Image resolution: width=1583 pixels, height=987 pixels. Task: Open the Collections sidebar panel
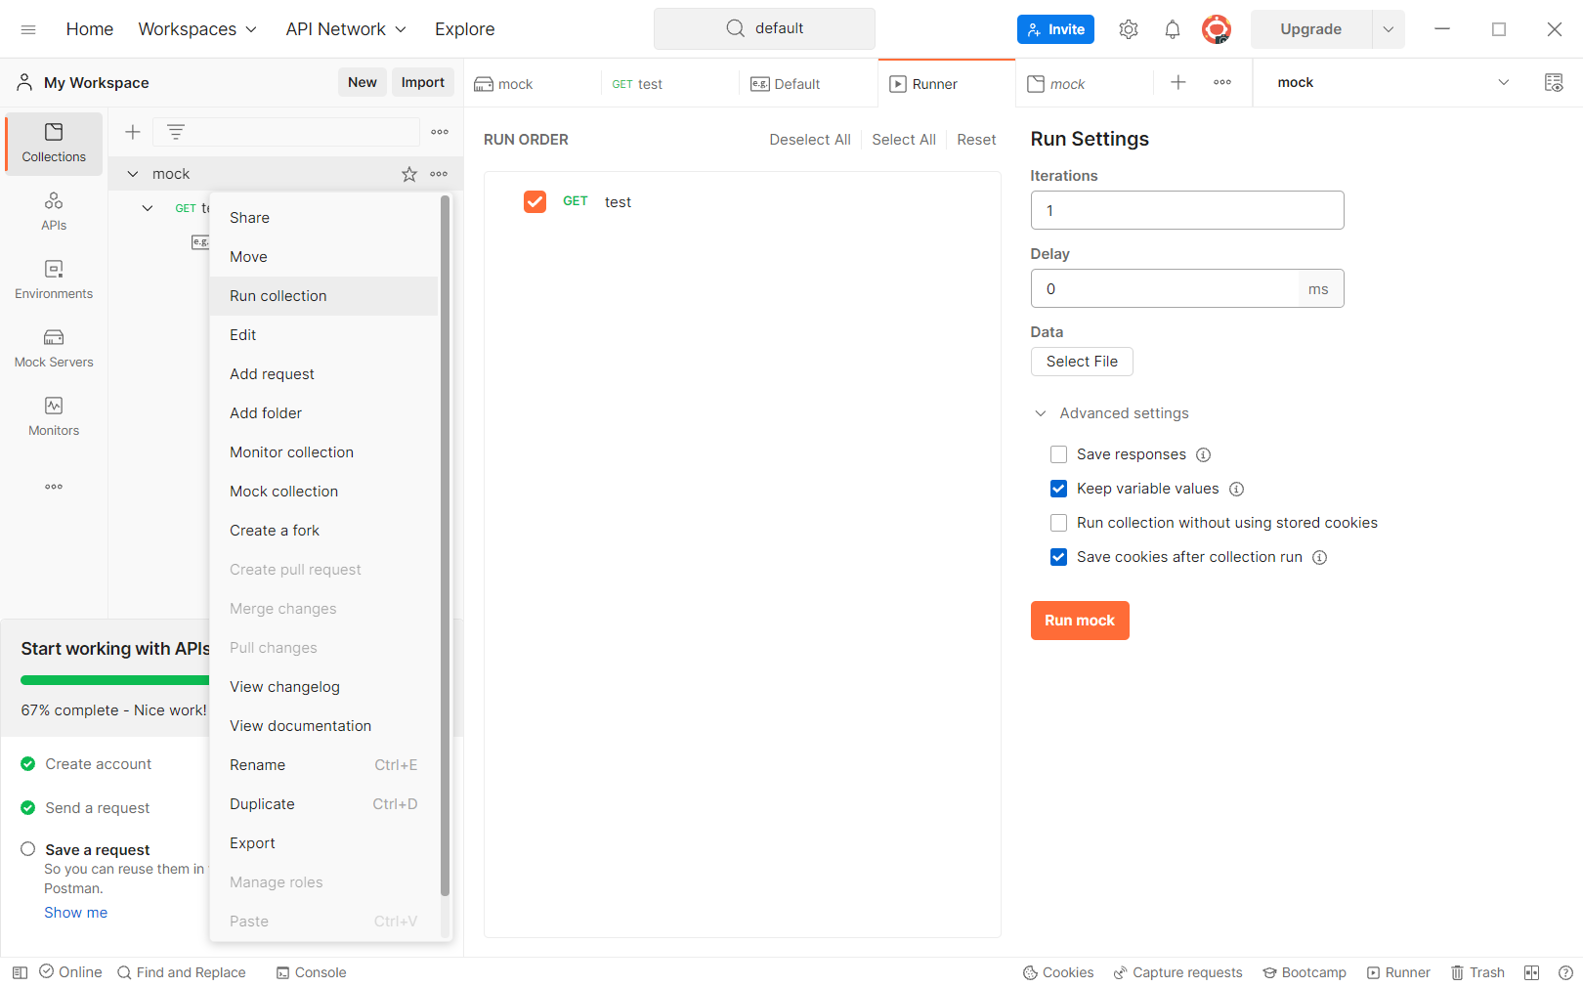coord(54,144)
